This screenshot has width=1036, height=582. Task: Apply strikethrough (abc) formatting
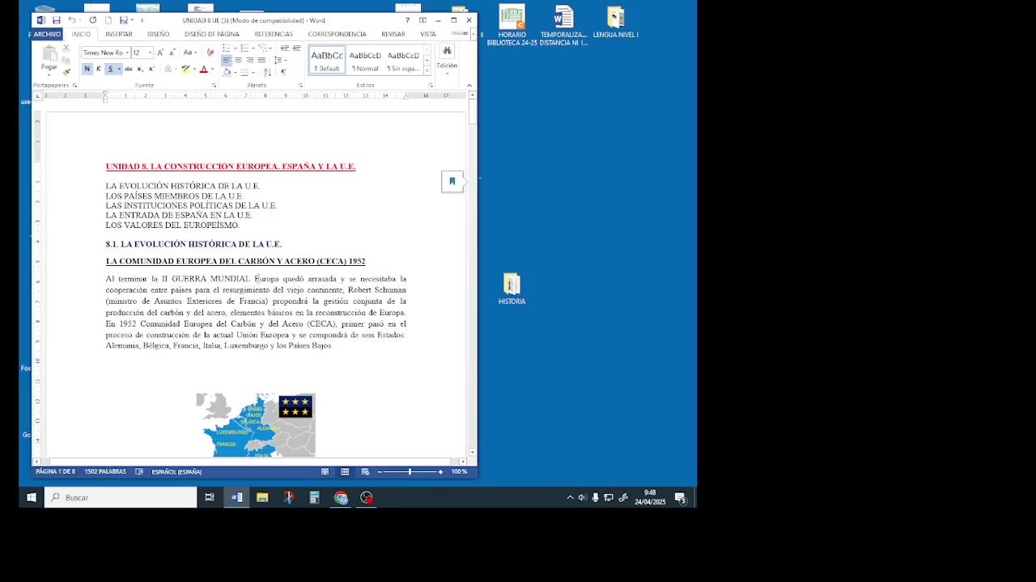(x=128, y=70)
